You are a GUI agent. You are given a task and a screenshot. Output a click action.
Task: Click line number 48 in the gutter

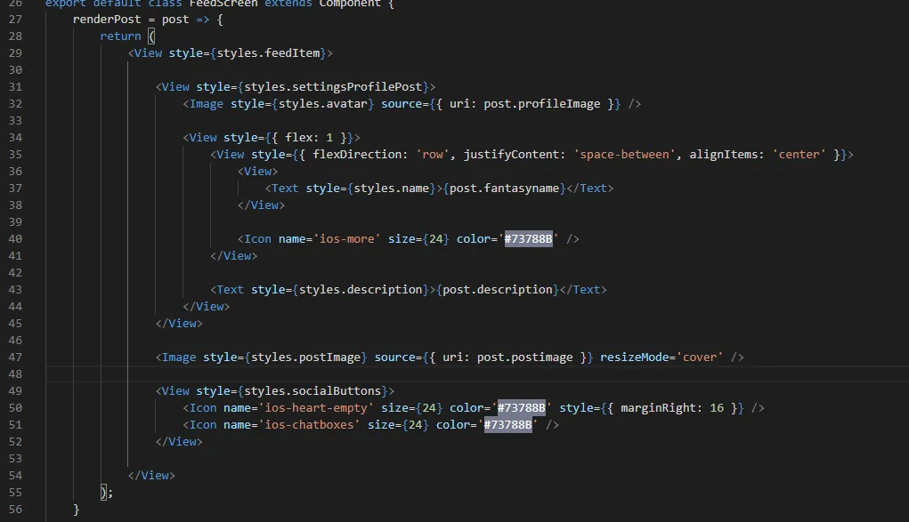(x=14, y=373)
